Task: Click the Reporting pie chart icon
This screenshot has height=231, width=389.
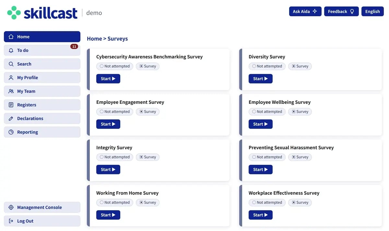Action: pyautogui.click(x=11, y=132)
